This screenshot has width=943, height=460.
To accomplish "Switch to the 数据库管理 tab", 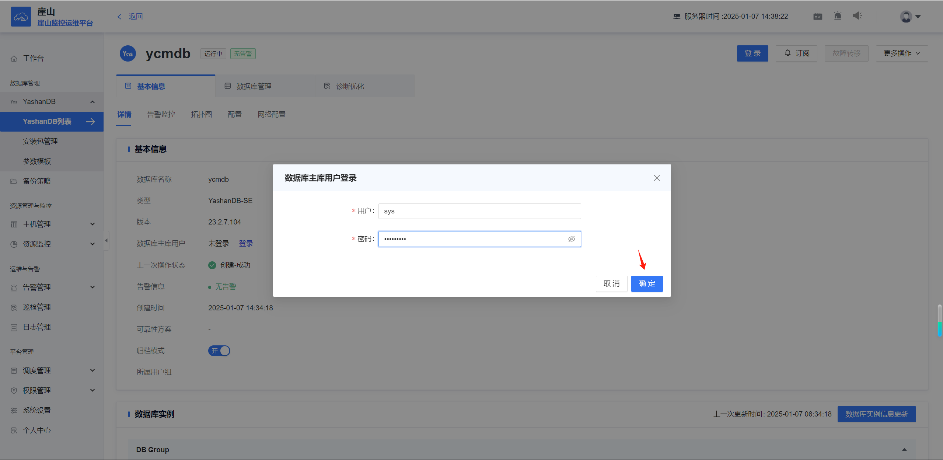I will click(x=265, y=86).
